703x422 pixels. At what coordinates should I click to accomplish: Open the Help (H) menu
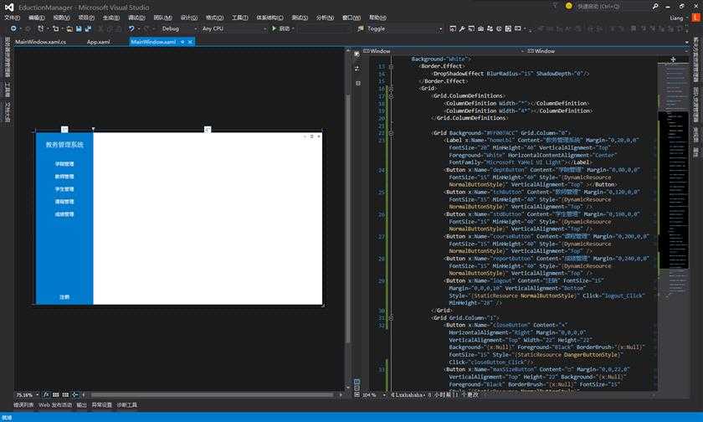377,18
